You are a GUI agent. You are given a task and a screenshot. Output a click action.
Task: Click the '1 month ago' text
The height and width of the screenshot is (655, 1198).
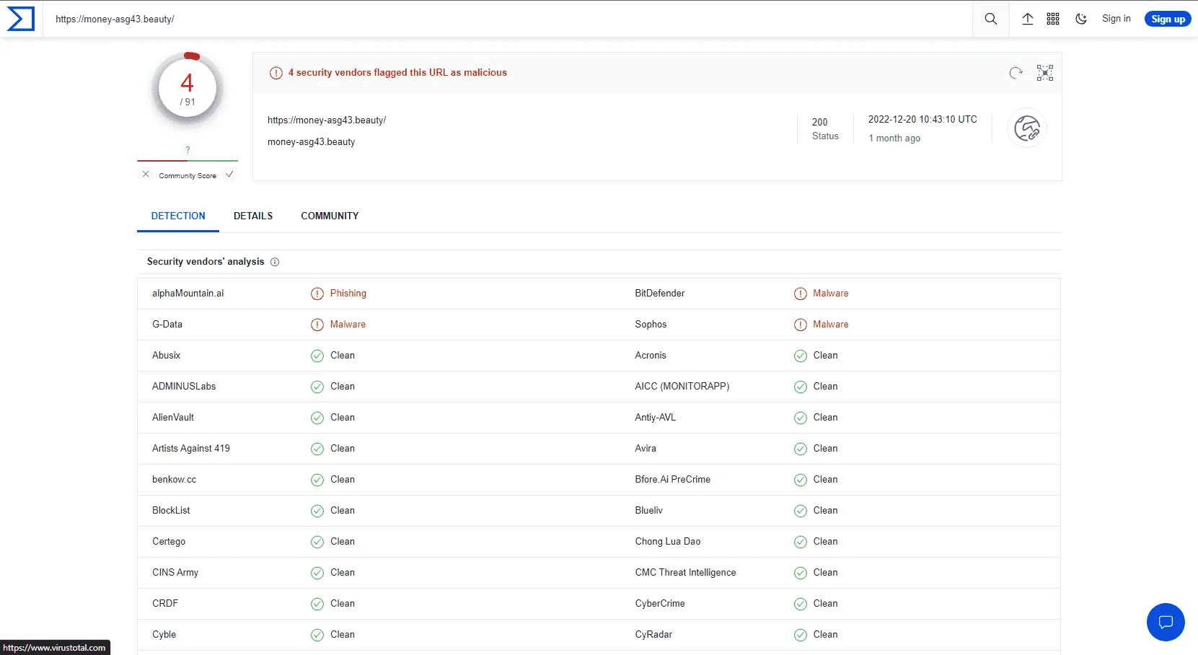[x=894, y=138]
